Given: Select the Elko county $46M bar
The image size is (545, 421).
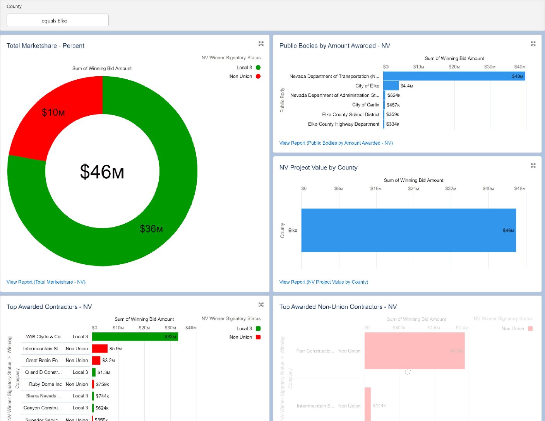Looking at the screenshot, I should tap(409, 230).
